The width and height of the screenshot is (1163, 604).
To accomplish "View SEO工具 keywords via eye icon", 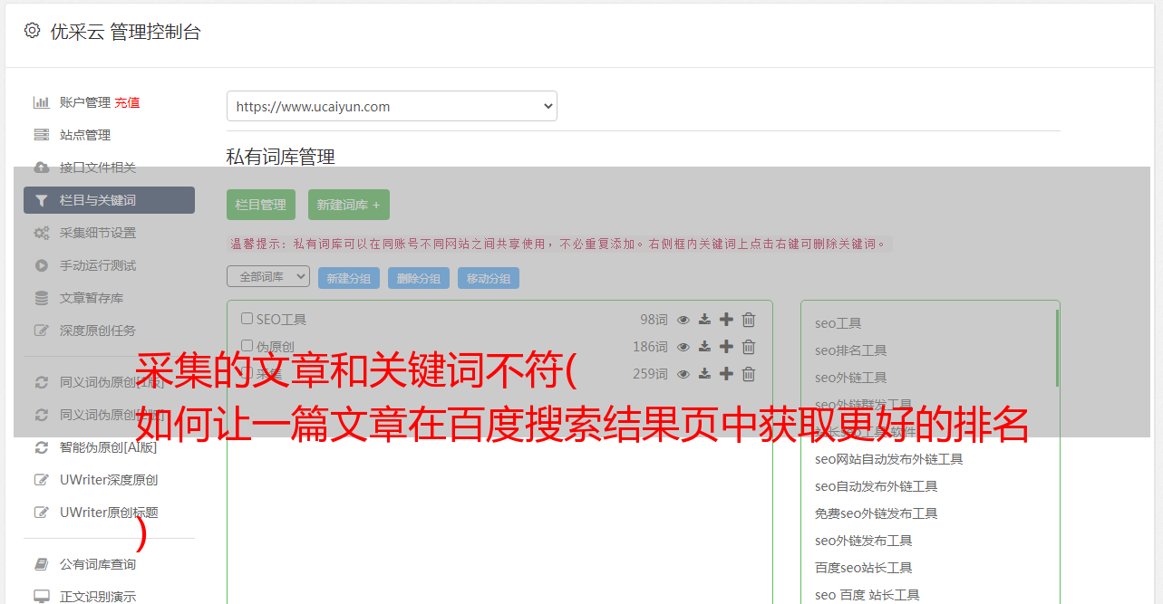I will [x=683, y=320].
